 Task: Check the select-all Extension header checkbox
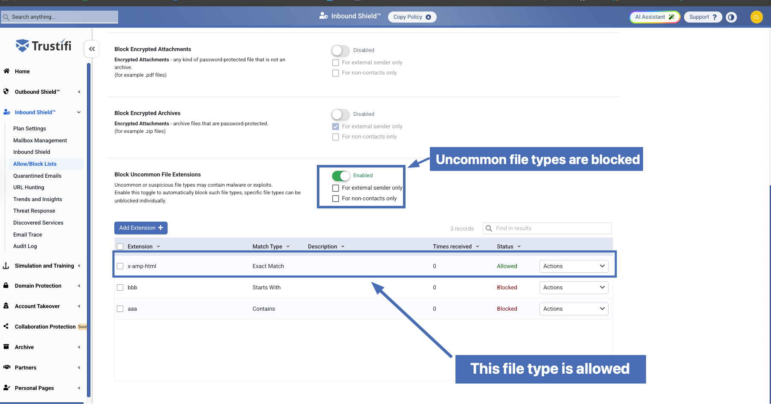coord(120,246)
